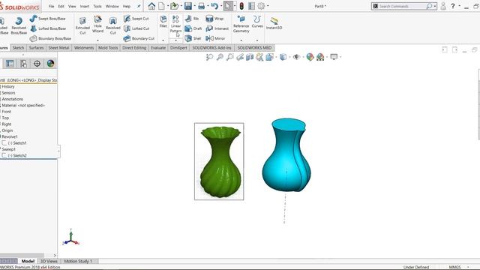Select the Boundary Cut tool
480x270 pixels.
[139, 38]
